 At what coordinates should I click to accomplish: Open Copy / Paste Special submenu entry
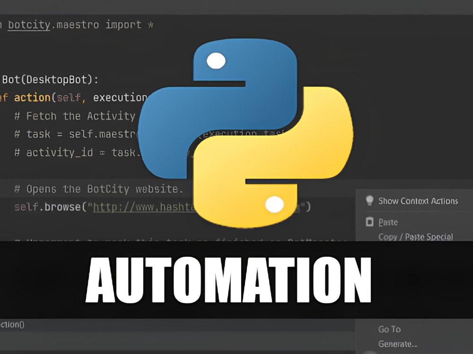(x=416, y=237)
